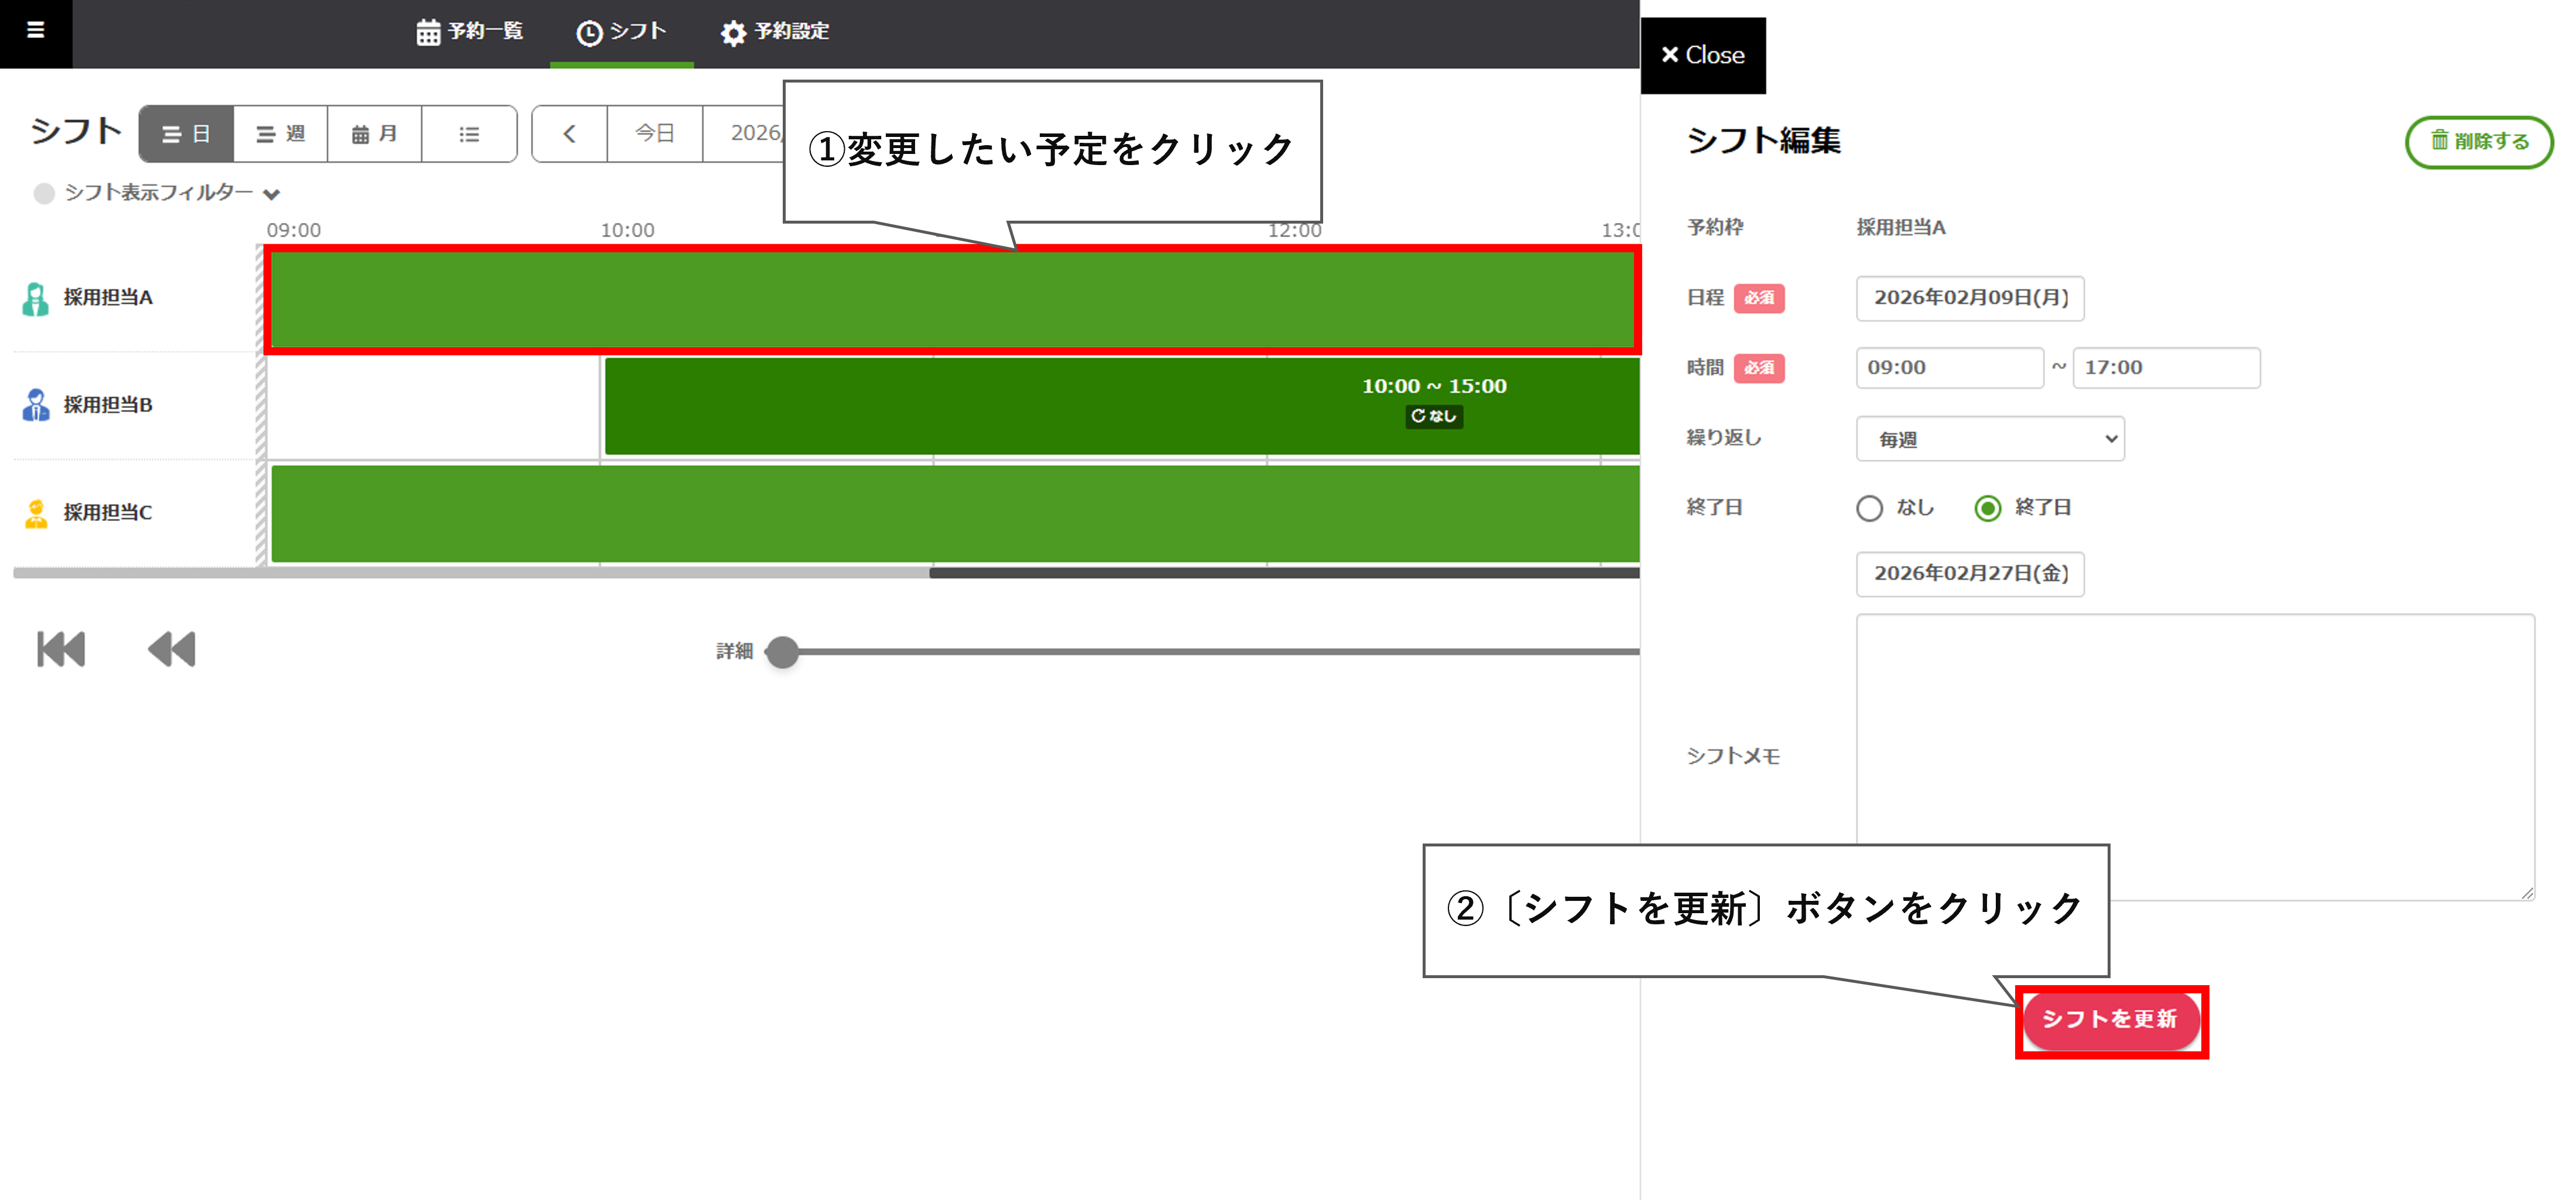
Task: Click the rewind double-arrow icon
Action: 172,650
